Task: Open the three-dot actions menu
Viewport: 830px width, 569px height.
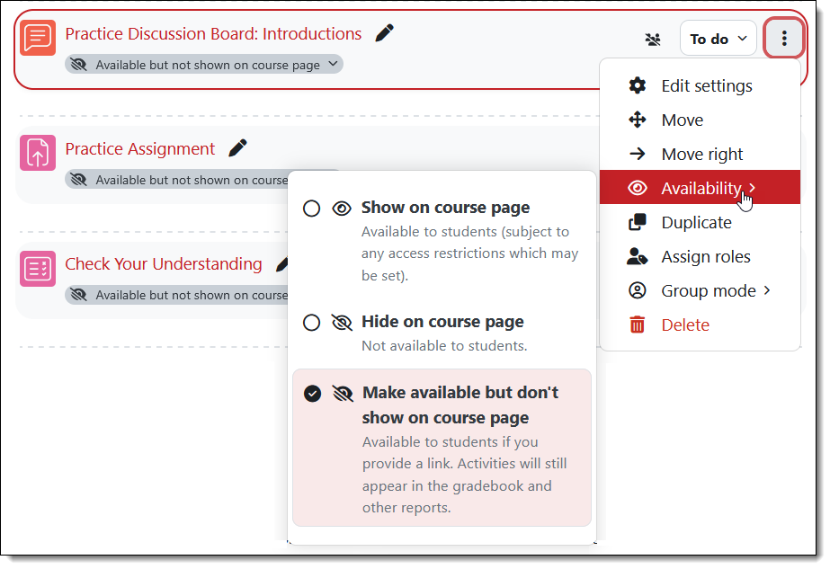Action: click(784, 38)
